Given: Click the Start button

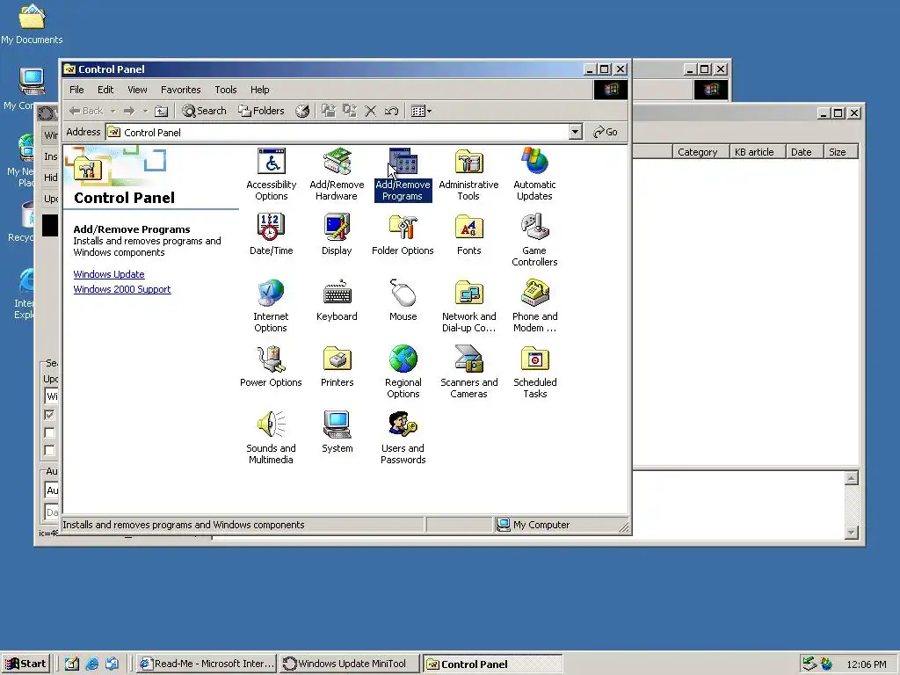Looking at the screenshot, I should point(25,664).
